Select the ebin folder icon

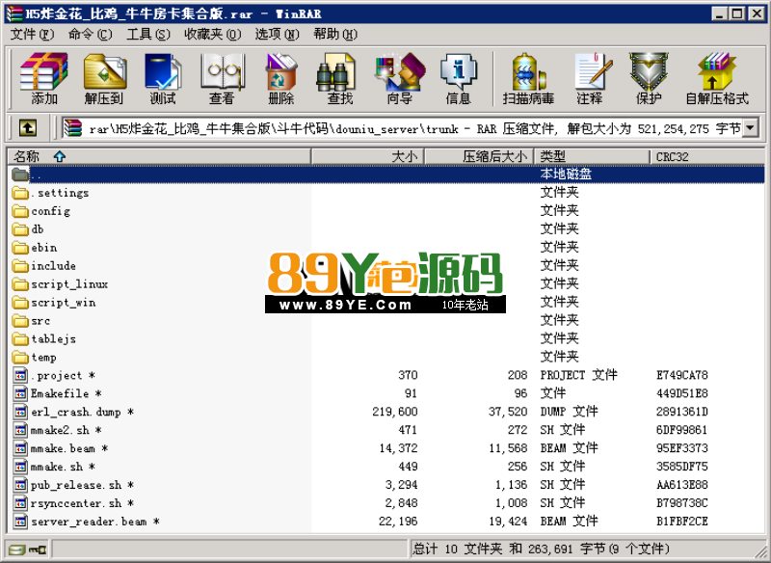[20, 248]
